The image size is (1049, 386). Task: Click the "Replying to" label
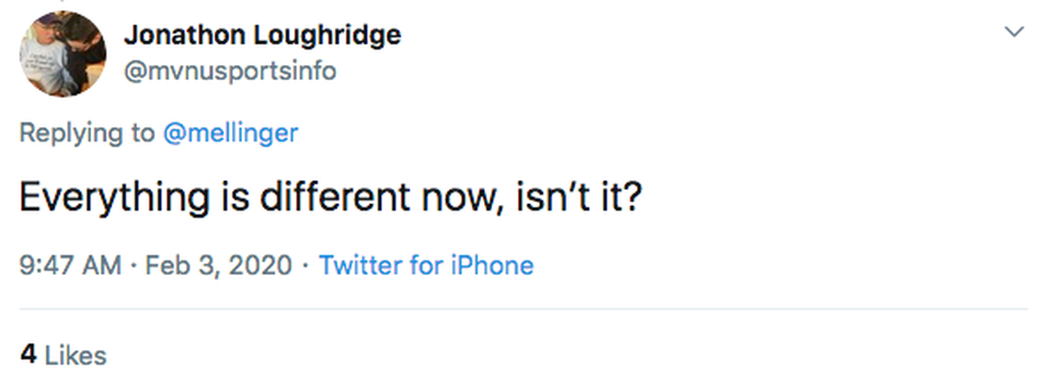coord(87,132)
